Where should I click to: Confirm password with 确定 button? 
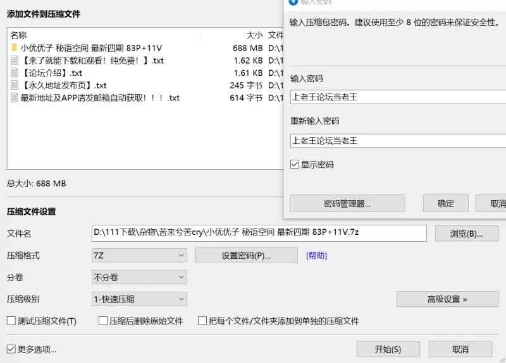446,203
